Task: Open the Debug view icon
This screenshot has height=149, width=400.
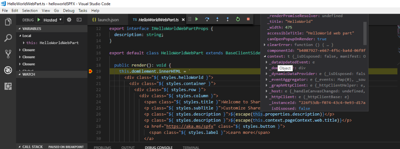Action: pyautogui.click(x=8, y=70)
